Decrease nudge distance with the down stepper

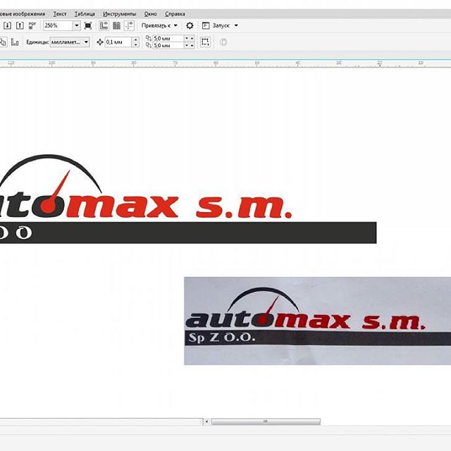[136, 45]
